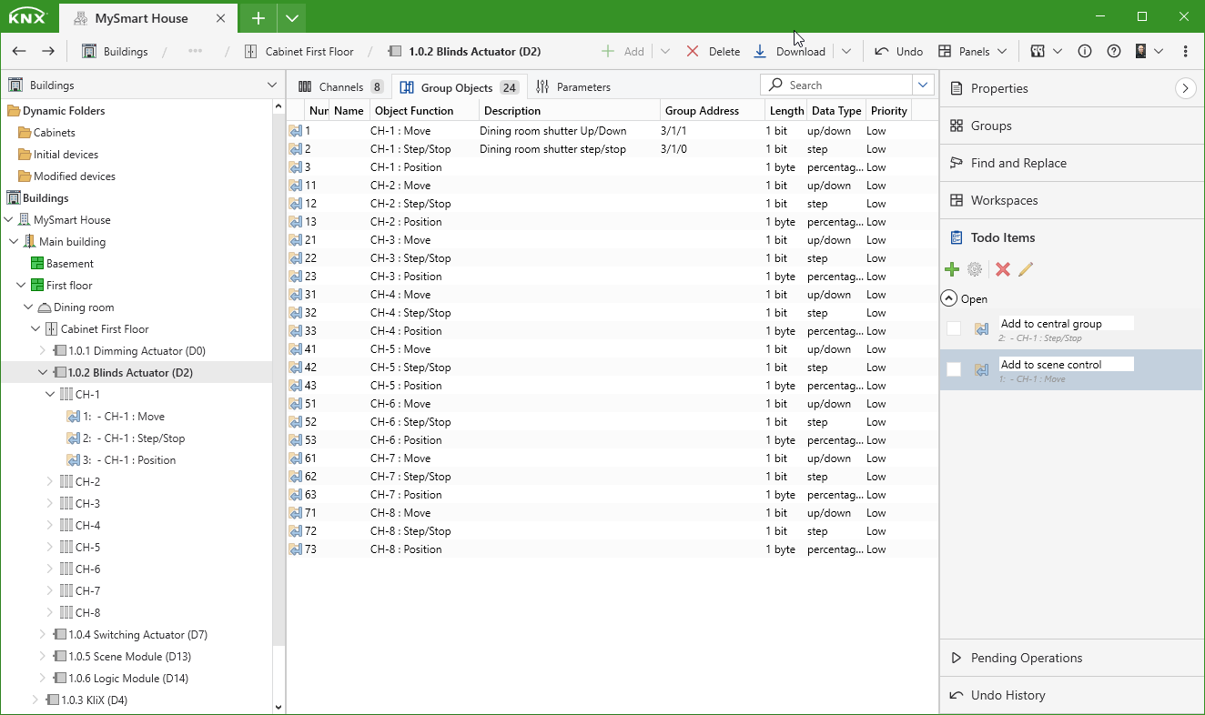This screenshot has height=715, width=1205.
Task: Click the tree scrollbar down arrow
Action: [278, 707]
